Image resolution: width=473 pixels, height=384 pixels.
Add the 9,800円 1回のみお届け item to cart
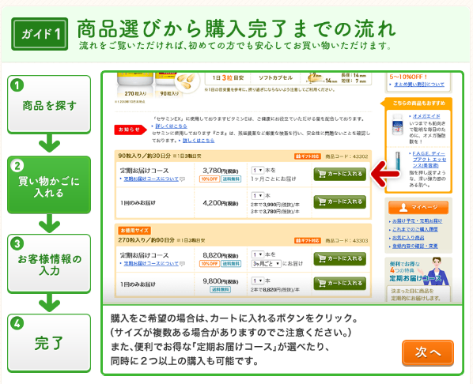point(339,284)
